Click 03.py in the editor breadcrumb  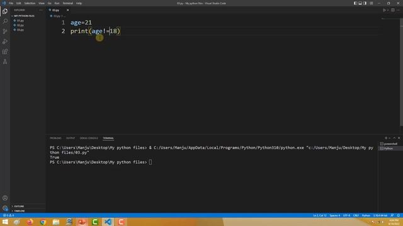click(x=56, y=16)
